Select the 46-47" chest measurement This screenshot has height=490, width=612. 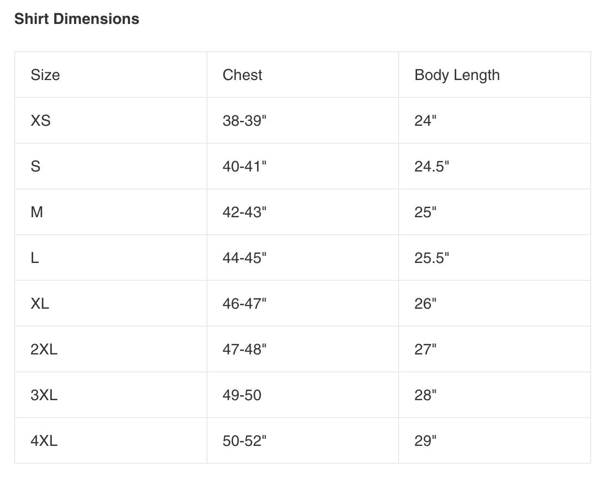(244, 304)
